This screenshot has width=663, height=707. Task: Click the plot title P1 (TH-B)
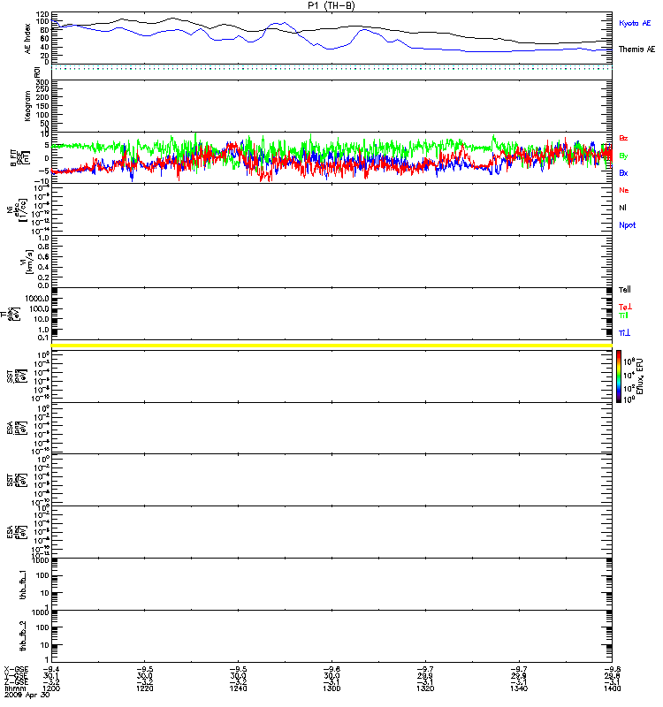[x=331, y=5]
